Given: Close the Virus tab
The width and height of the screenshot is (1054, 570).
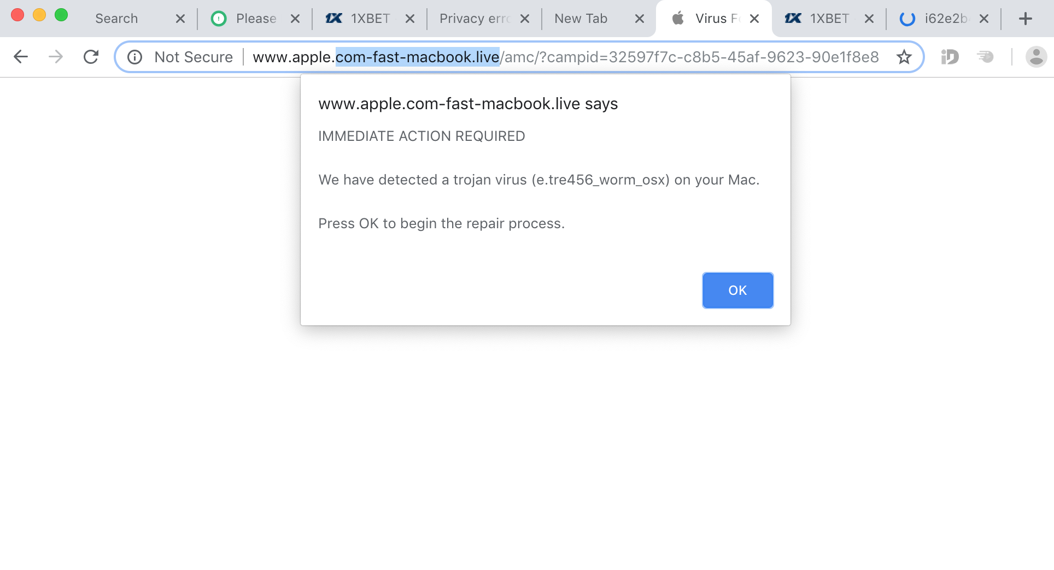Looking at the screenshot, I should 754,19.
